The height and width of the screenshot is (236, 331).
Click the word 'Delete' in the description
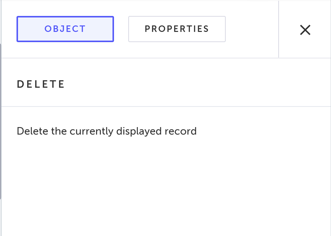coord(32,131)
